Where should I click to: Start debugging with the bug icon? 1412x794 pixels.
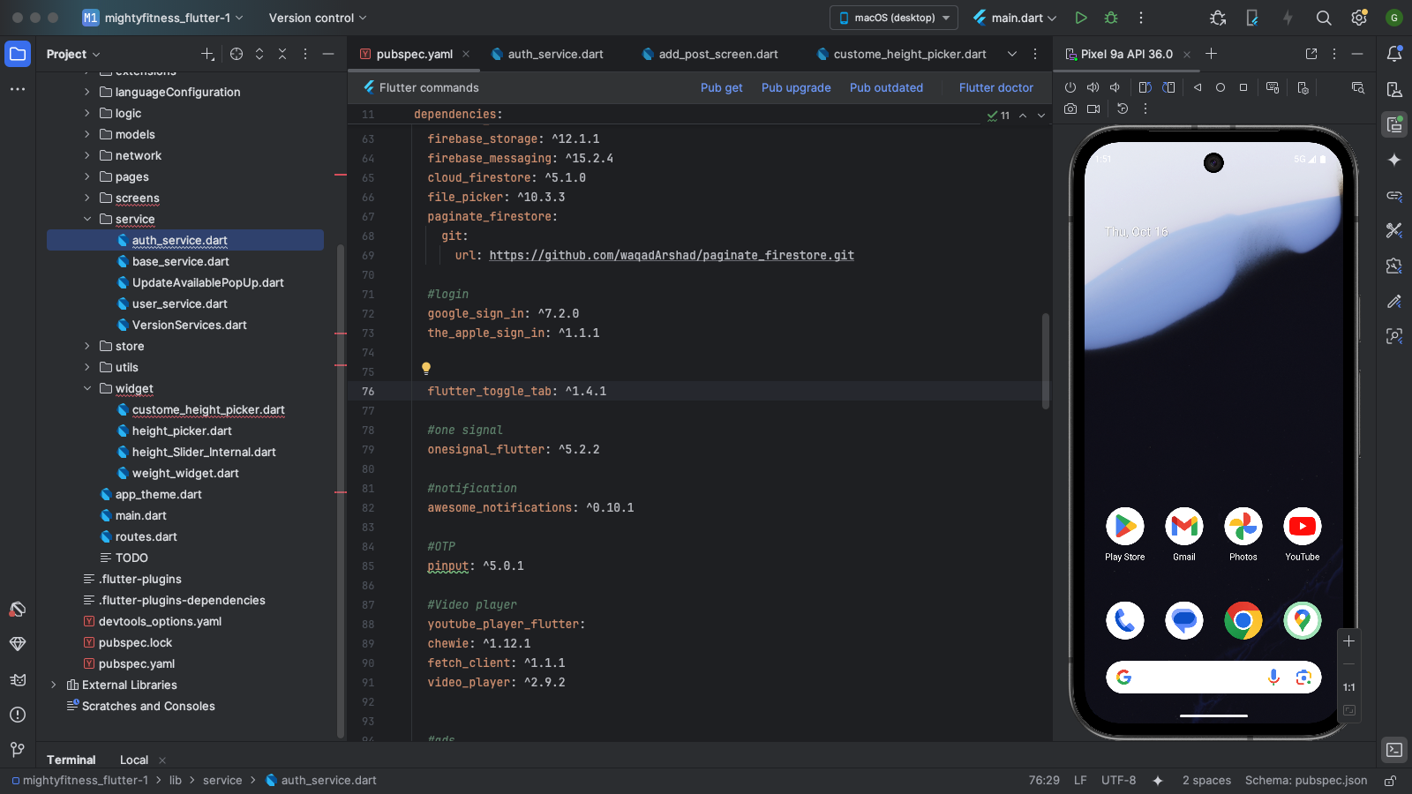click(1111, 18)
